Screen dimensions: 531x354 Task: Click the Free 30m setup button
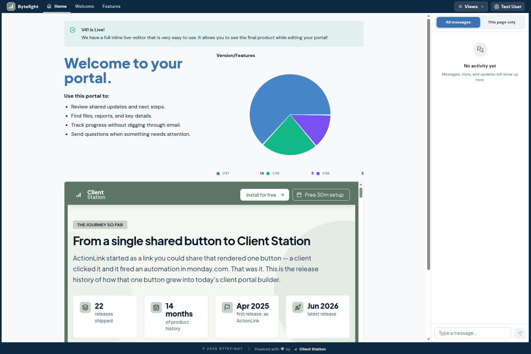(321, 195)
